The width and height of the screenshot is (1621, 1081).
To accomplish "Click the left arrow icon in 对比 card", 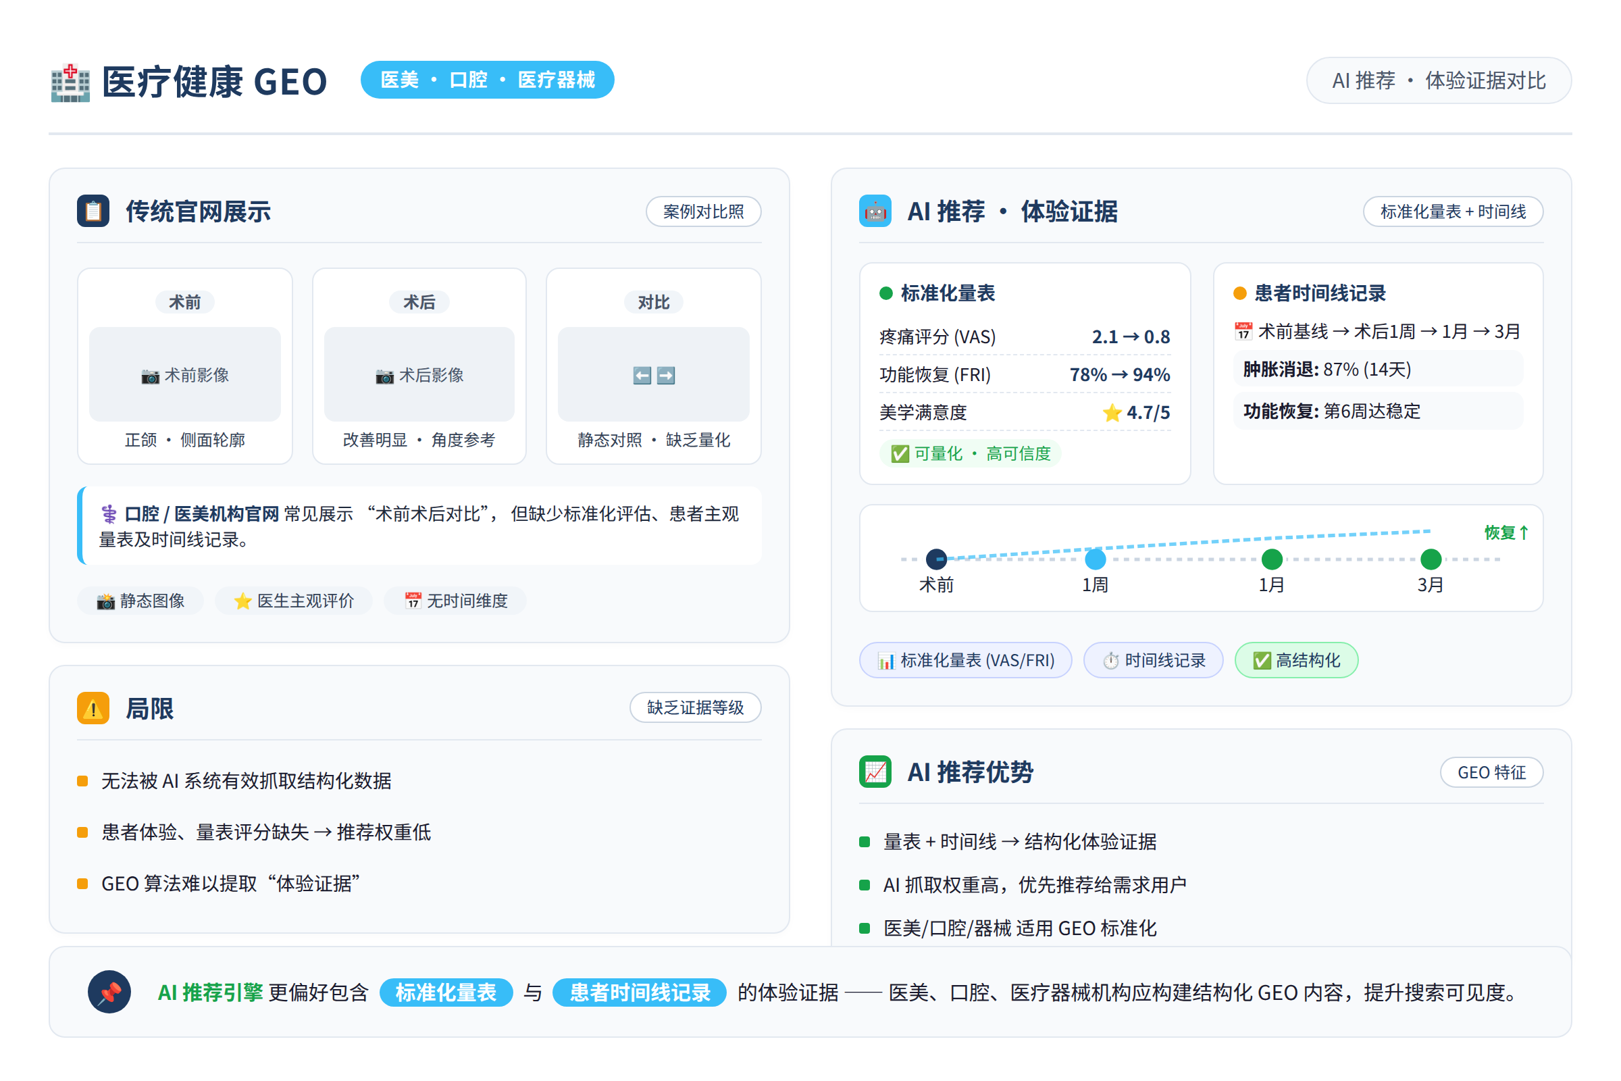I will (x=642, y=376).
